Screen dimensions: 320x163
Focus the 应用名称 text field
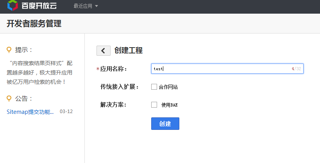point(227,69)
